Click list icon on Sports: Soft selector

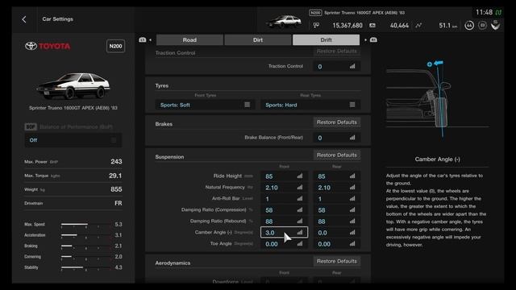tap(248, 105)
